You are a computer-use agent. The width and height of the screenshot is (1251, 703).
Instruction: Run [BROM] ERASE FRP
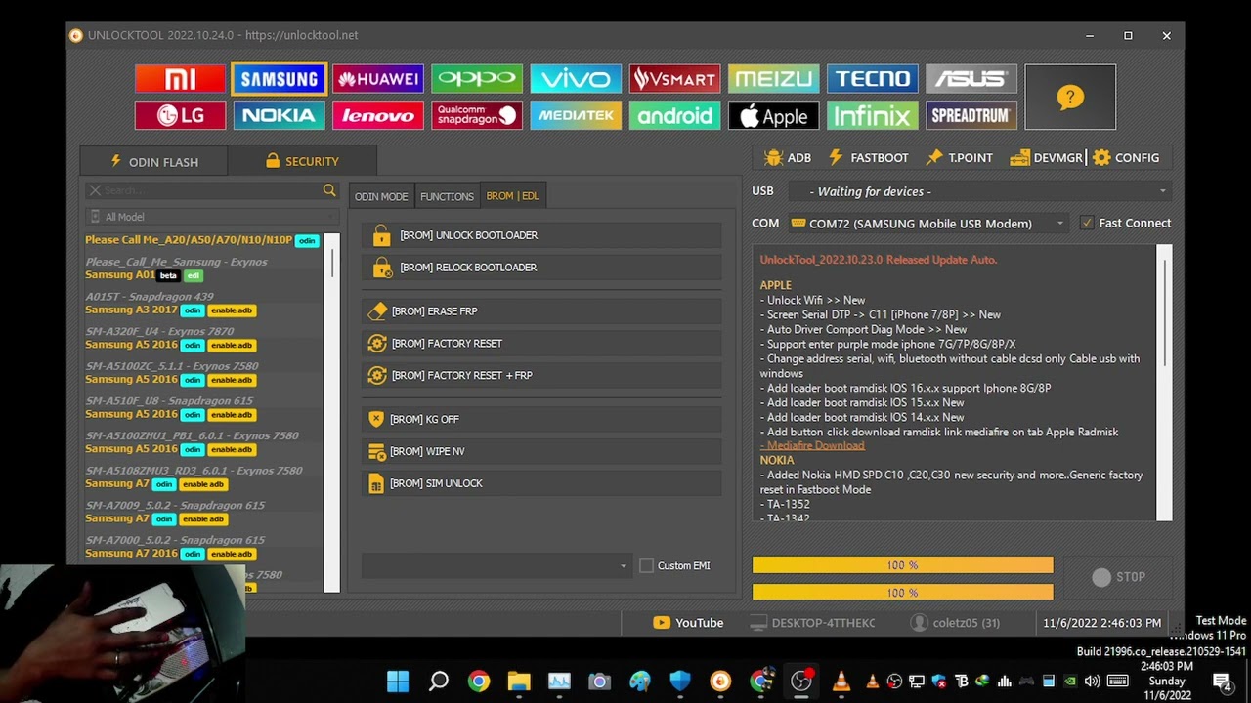(541, 311)
